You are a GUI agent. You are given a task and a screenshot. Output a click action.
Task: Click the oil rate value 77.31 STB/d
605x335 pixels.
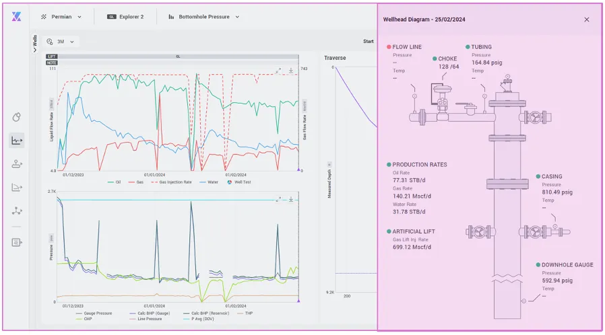pos(409,180)
